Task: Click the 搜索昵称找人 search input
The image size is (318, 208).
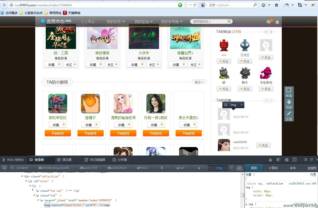Action: tap(209, 22)
